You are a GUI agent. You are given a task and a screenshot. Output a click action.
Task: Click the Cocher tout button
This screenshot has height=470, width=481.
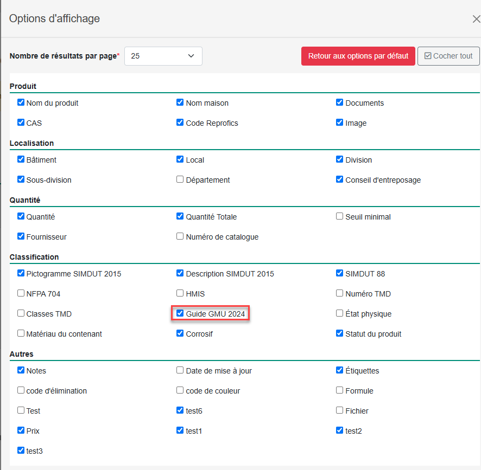tap(448, 56)
